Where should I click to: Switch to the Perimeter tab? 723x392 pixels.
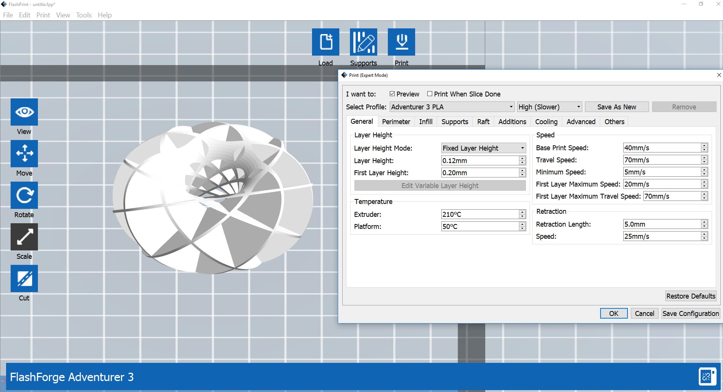click(x=396, y=121)
